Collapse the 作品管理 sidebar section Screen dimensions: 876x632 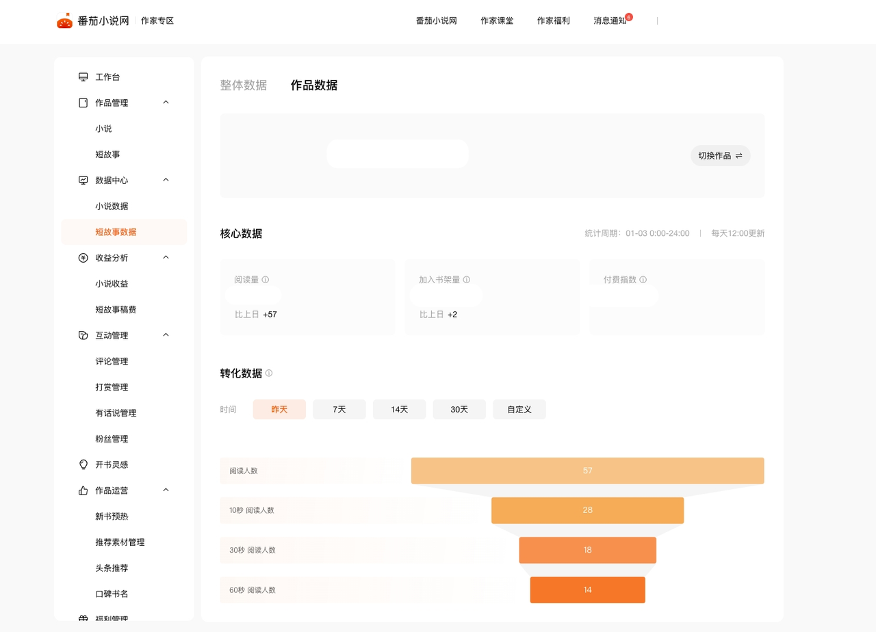(166, 103)
